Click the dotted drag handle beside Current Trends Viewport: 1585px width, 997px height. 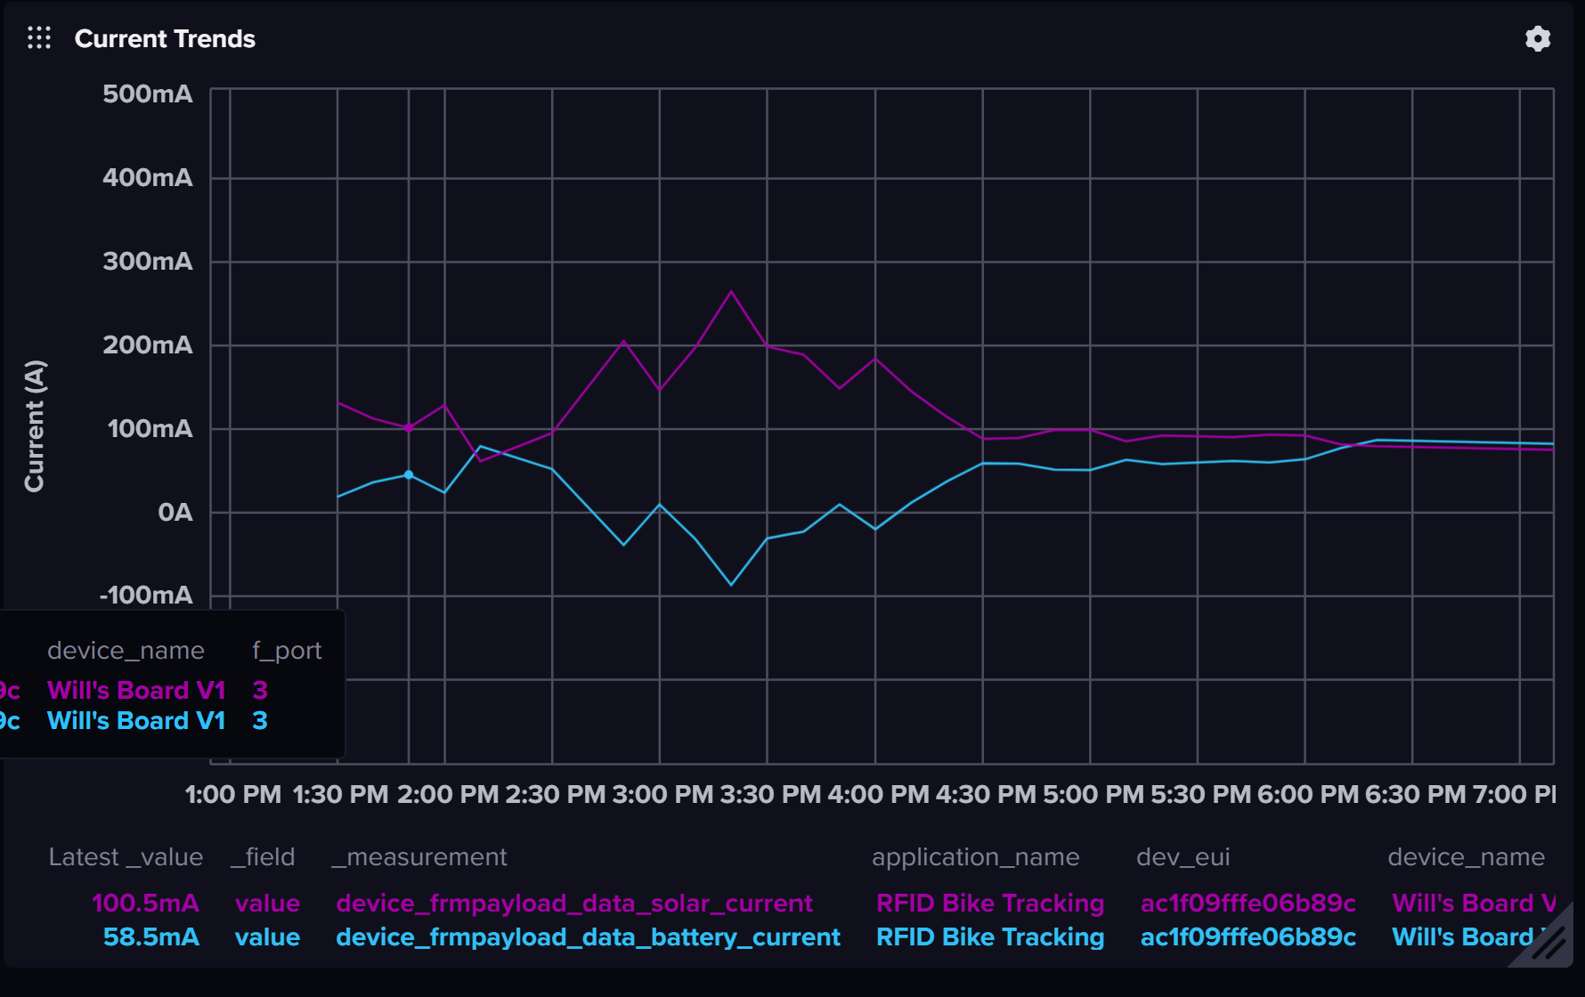point(39,38)
